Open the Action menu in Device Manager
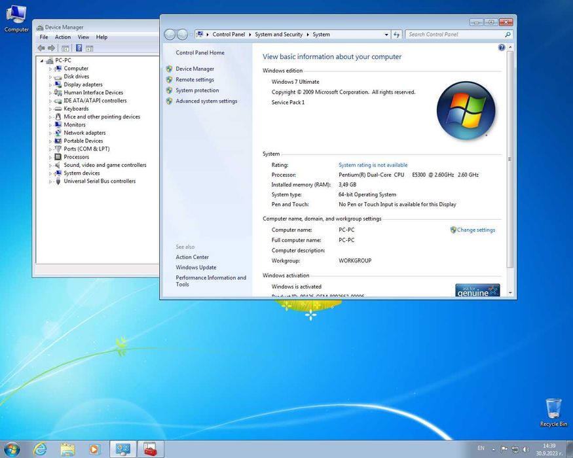The image size is (573, 458). pos(63,37)
